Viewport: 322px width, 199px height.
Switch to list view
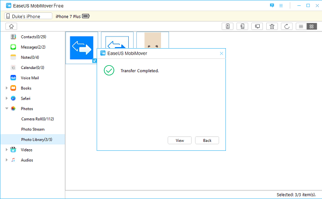pos(301,26)
